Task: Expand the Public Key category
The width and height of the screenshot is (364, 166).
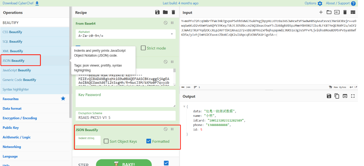Action: tap(35, 128)
